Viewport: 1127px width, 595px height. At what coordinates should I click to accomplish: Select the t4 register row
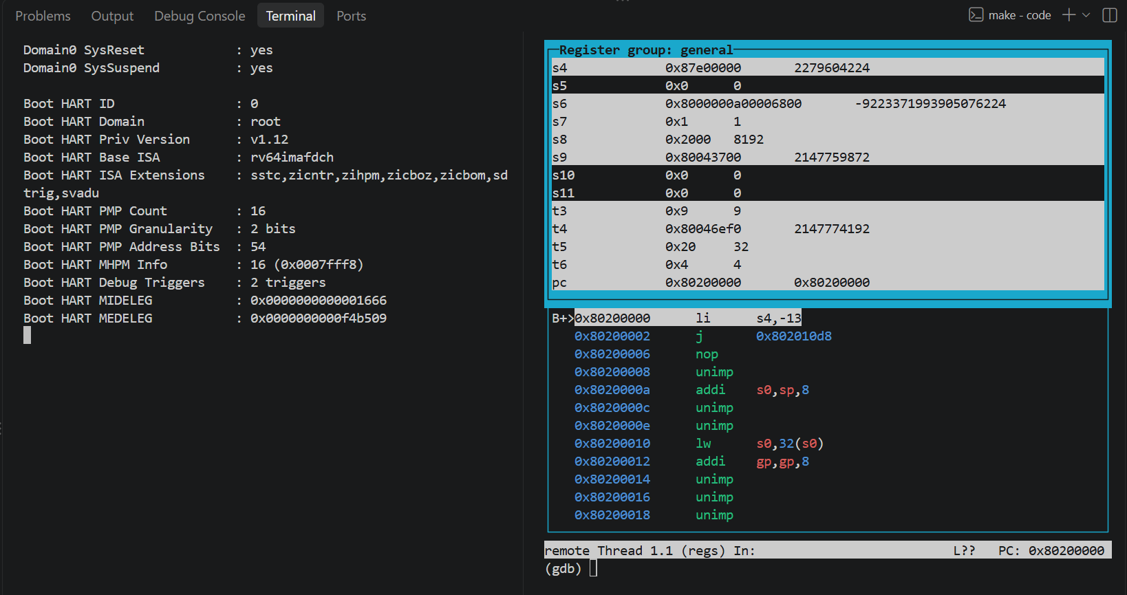(x=828, y=228)
